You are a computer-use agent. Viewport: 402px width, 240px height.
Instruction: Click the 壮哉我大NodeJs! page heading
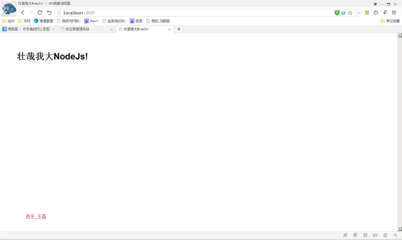tap(53, 56)
